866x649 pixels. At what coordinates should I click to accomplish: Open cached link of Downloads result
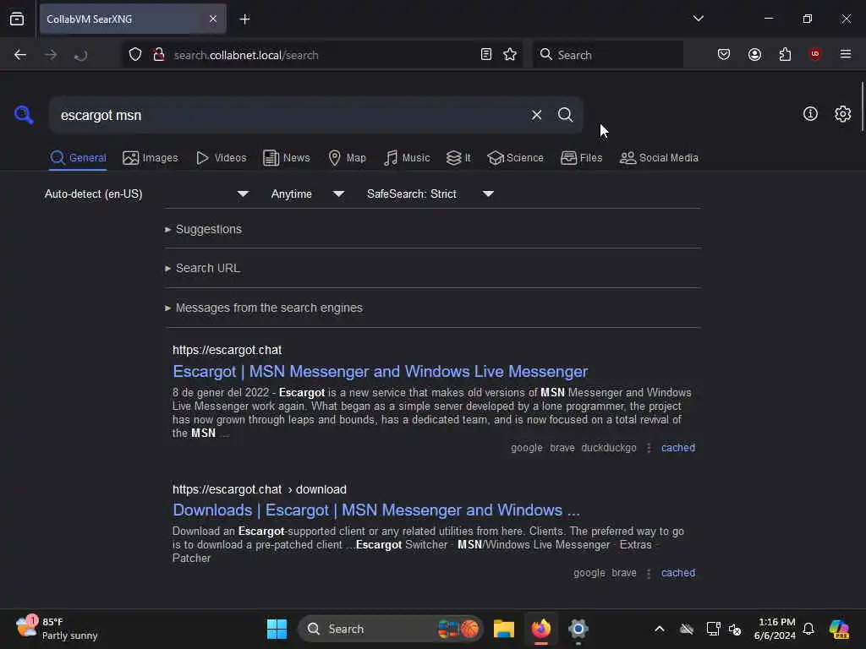(x=678, y=573)
